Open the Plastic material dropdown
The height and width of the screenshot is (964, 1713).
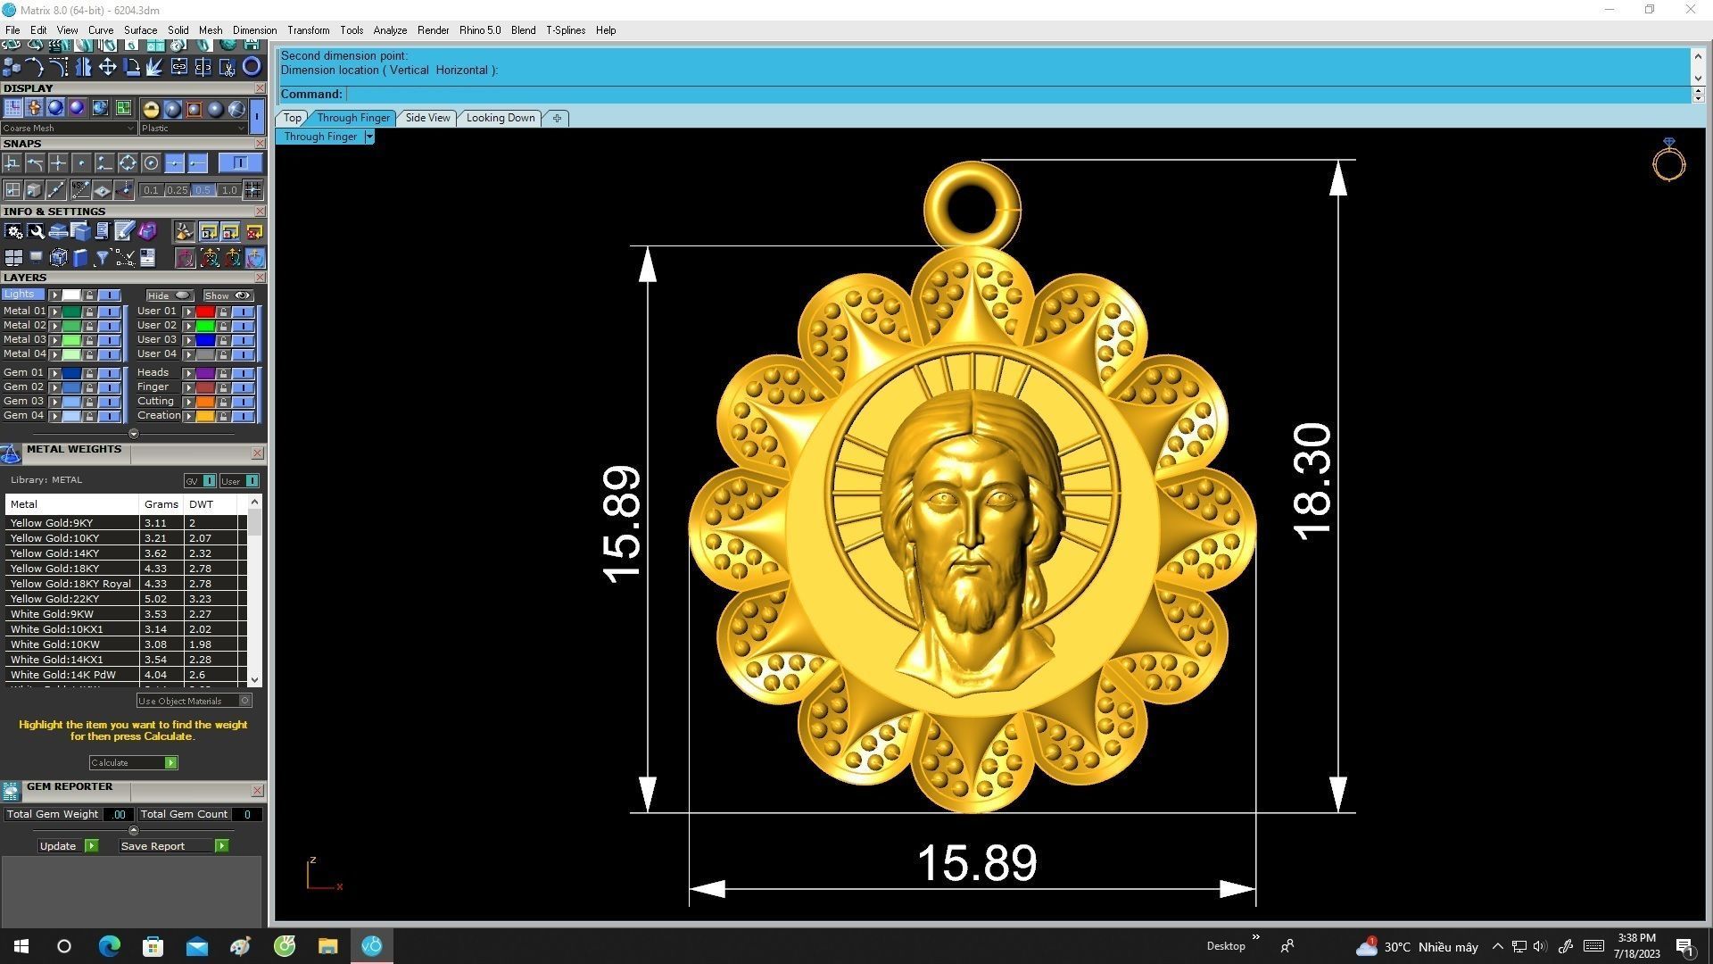(192, 129)
